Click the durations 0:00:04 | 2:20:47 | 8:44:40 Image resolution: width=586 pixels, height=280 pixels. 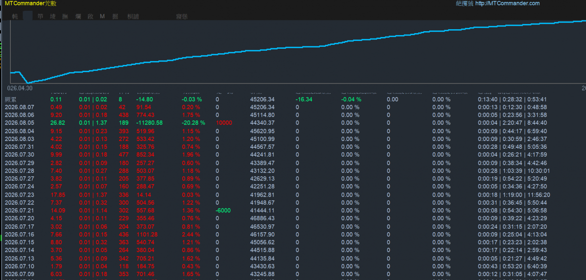click(512, 123)
